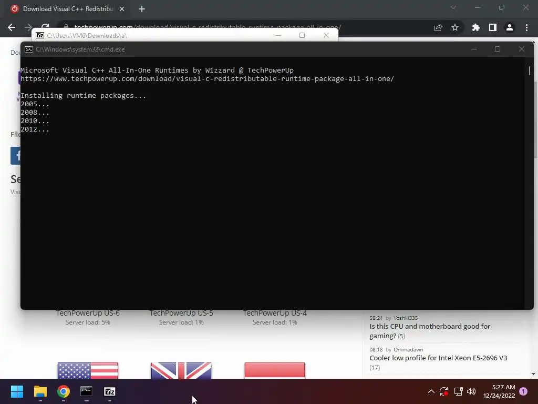
Task: Open Chrome tab search chevron
Action: pyautogui.click(x=453, y=7)
